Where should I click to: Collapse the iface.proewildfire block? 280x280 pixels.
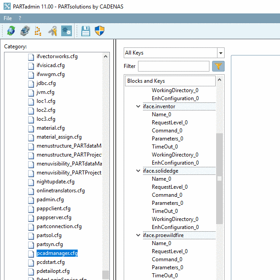pyautogui.click(x=138, y=235)
